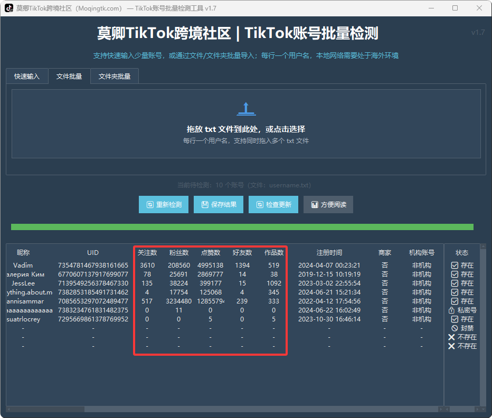
Task: Click the 关注数 column header
Action: tap(147, 253)
